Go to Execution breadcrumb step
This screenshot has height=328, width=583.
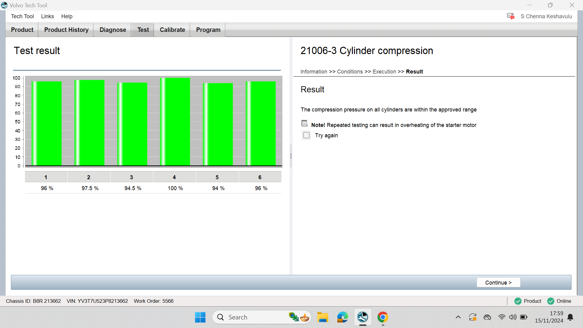click(384, 72)
